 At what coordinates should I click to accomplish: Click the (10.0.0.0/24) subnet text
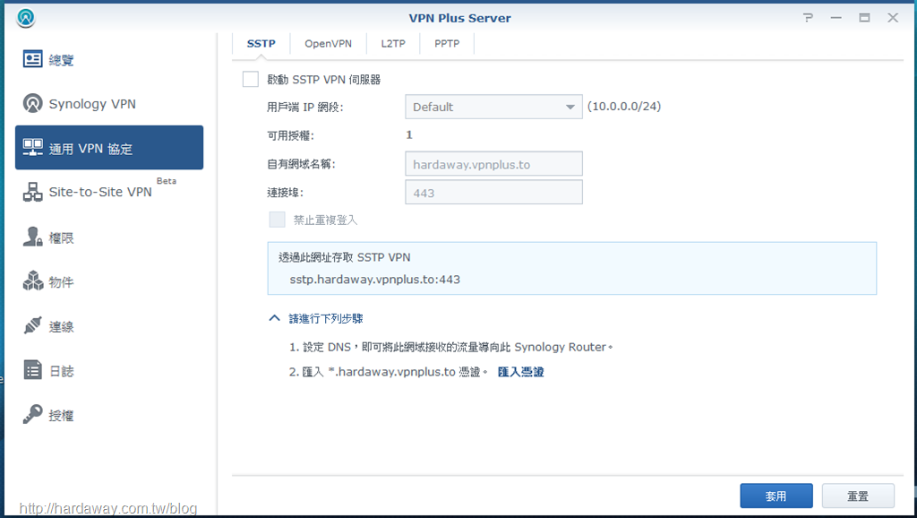coord(624,106)
